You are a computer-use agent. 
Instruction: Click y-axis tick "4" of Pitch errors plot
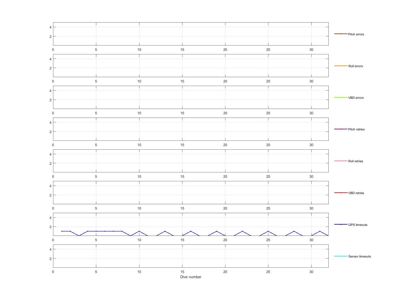tap(50, 27)
